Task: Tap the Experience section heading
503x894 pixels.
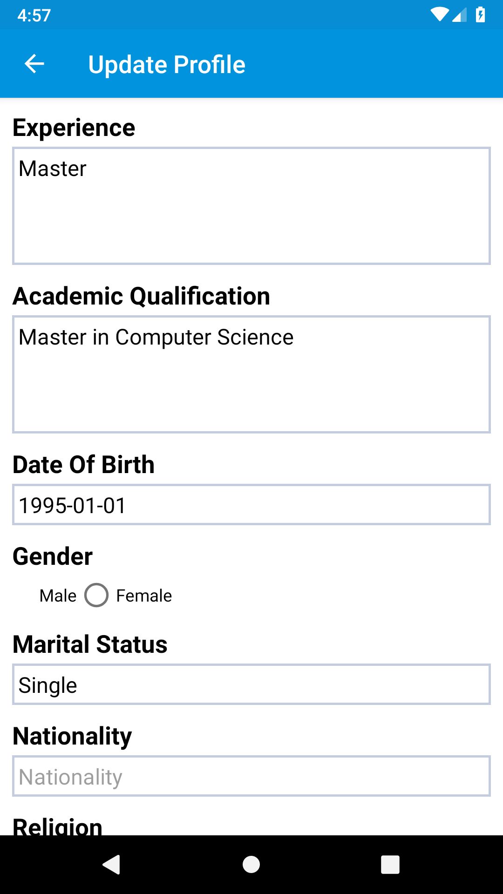Action: [74, 128]
